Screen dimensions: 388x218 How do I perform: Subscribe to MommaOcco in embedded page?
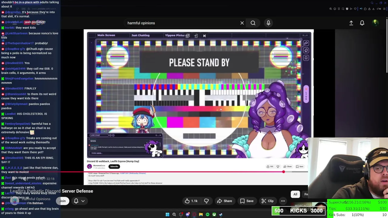tap(114, 166)
